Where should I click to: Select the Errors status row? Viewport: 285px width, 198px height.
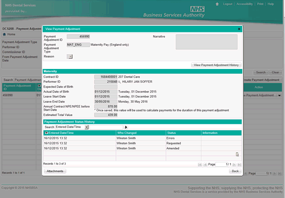tap(142, 138)
